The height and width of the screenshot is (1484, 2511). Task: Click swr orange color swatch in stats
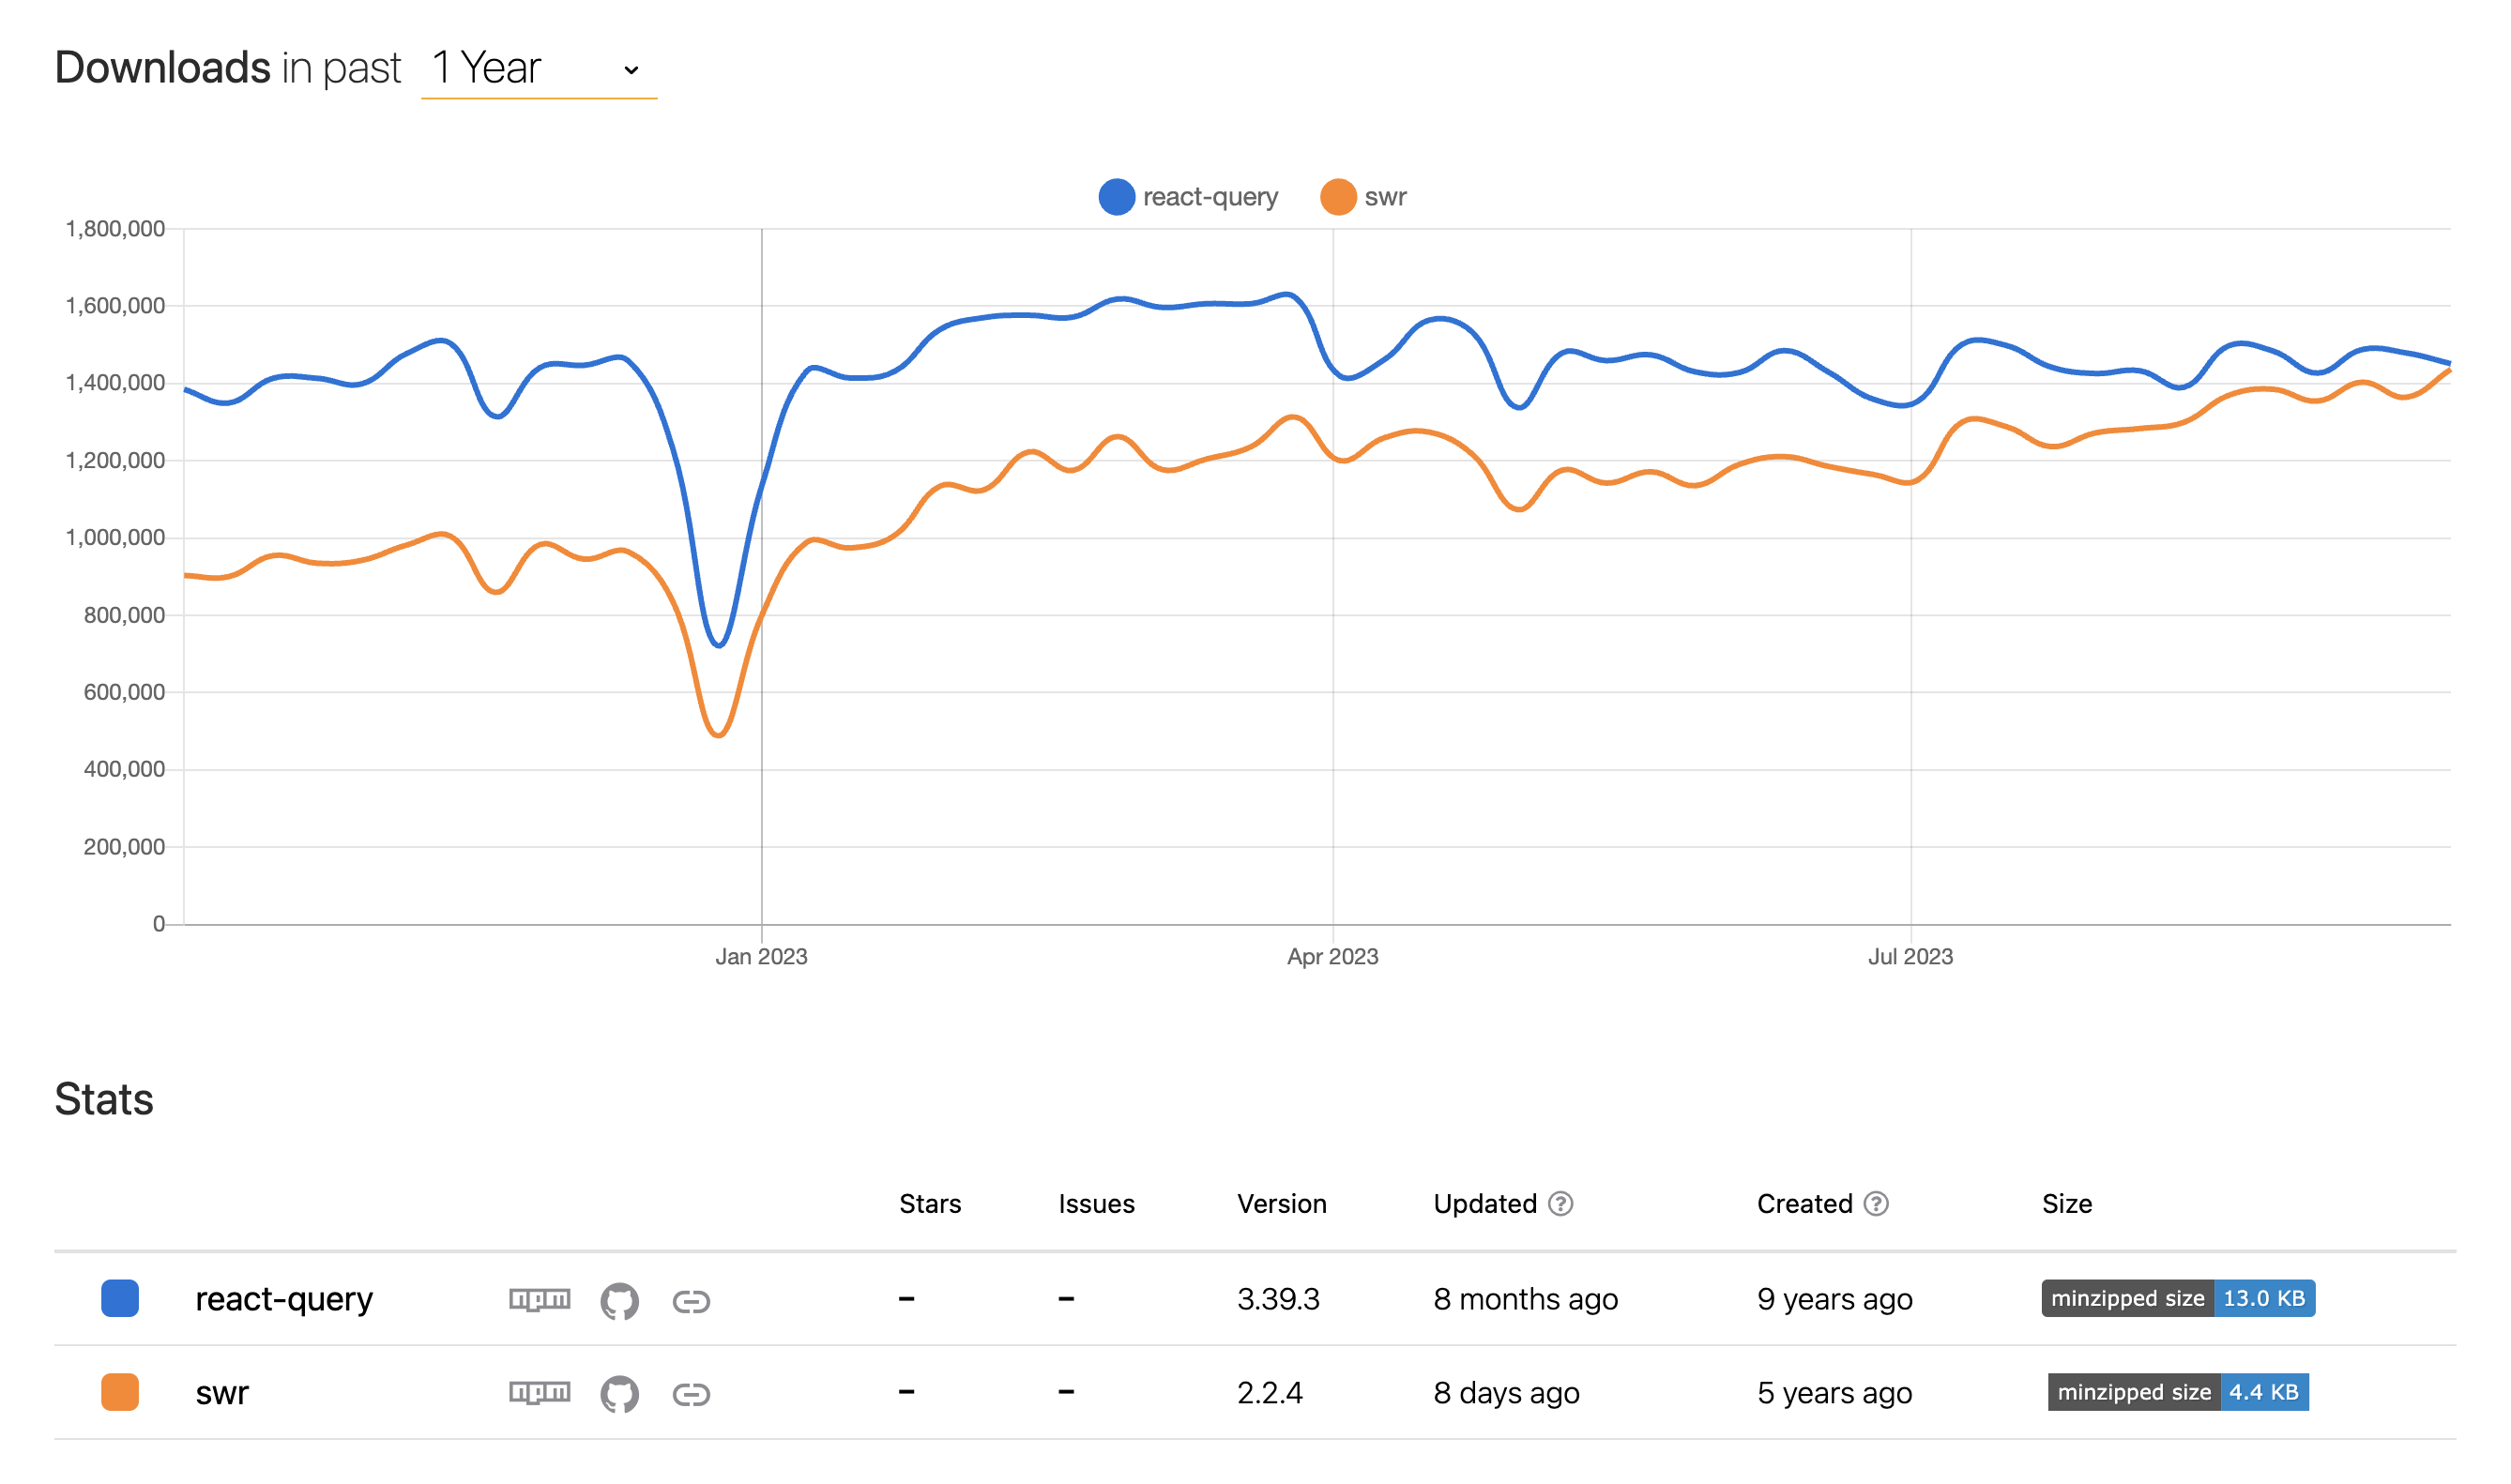[x=120, y=1391]
